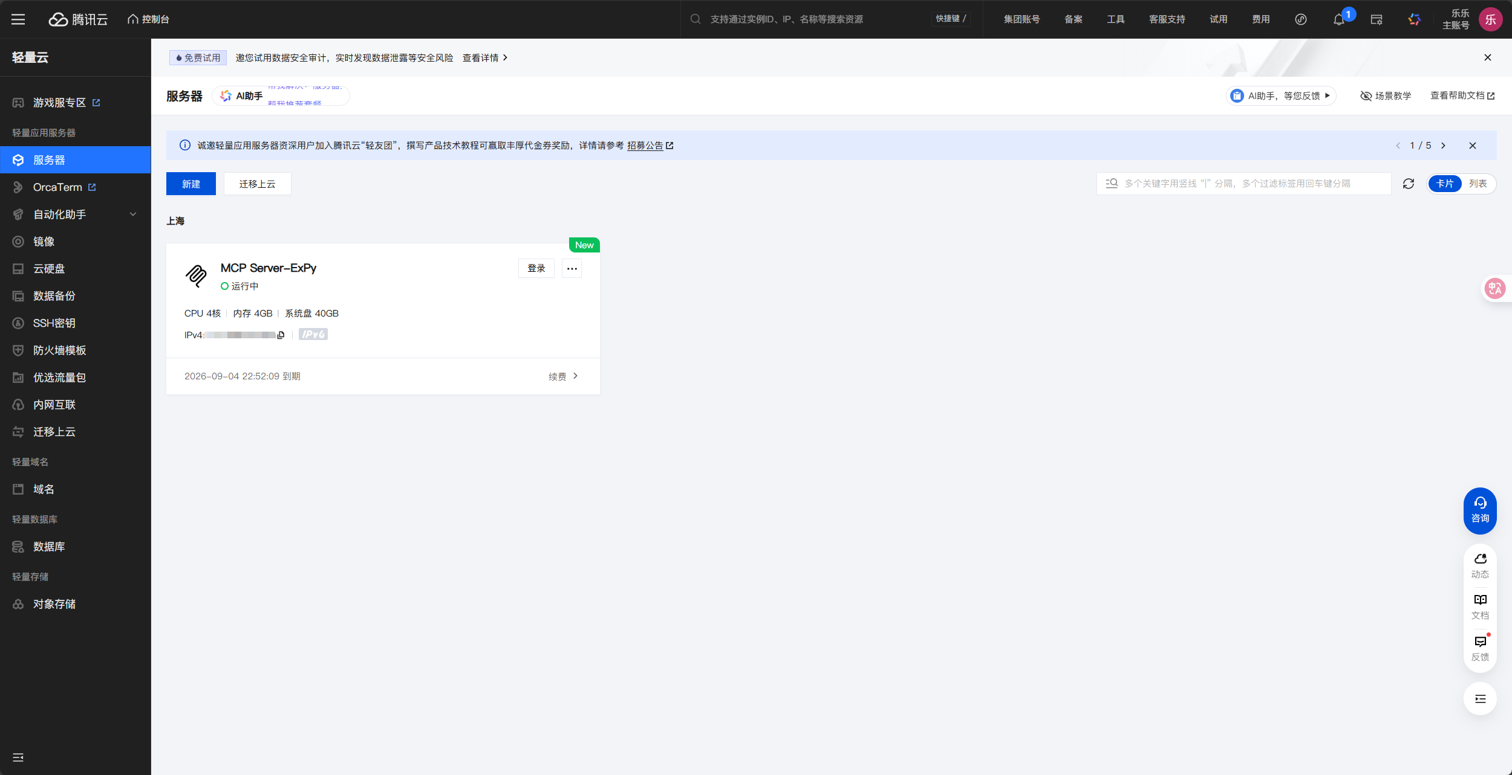Open the 招募公告 link in the banner

coord(645,146)
